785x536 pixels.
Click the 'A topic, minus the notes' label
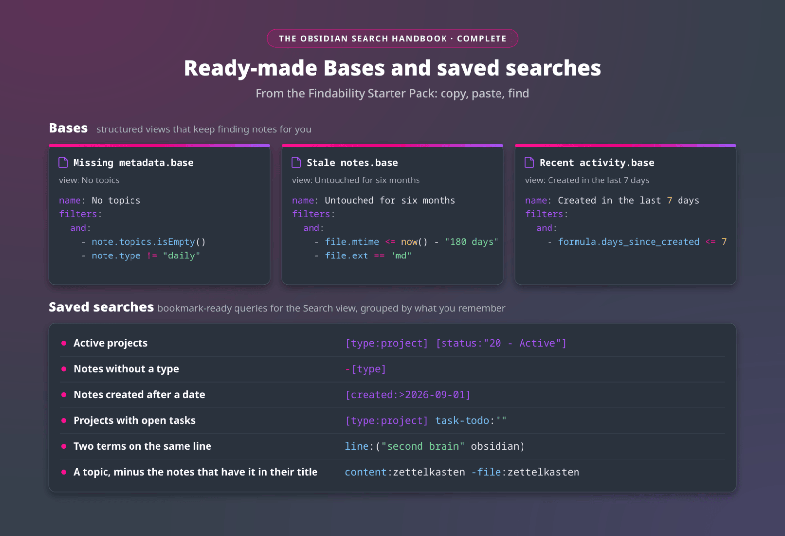point(195,472)
